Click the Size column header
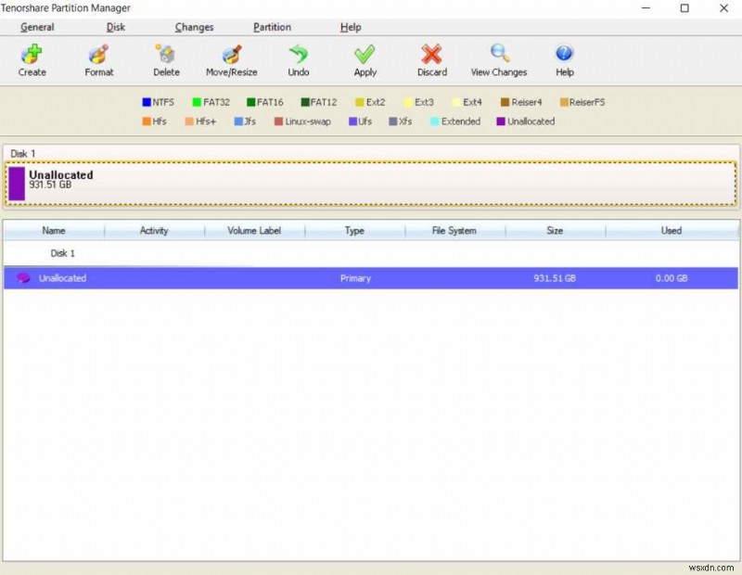Image resolution: width=742 pixels, height=575 pixels. 554,231
